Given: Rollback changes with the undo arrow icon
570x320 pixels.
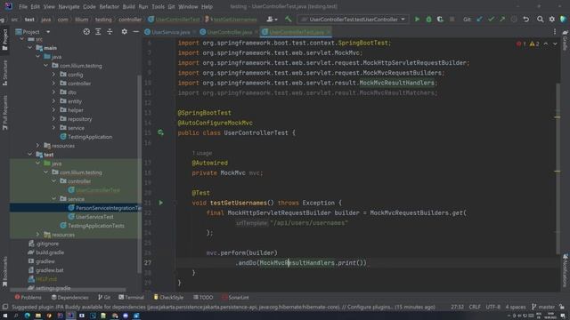Looking at the screenshot, I should coord(526,20).
